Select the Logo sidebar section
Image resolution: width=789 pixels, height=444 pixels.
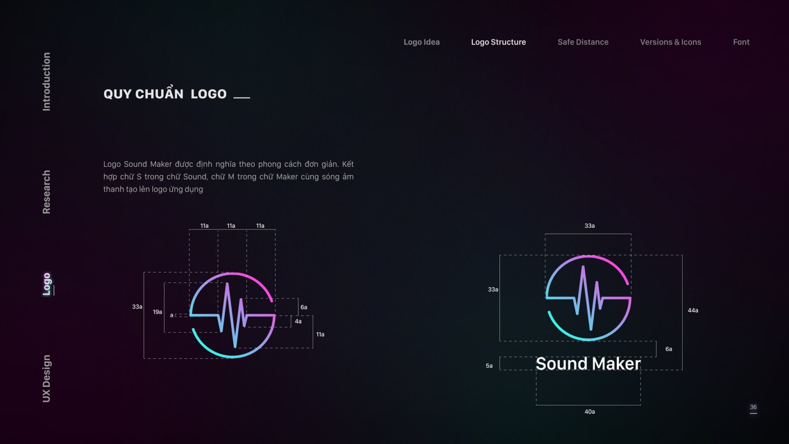pyautogui.click(x=46, y=284)
